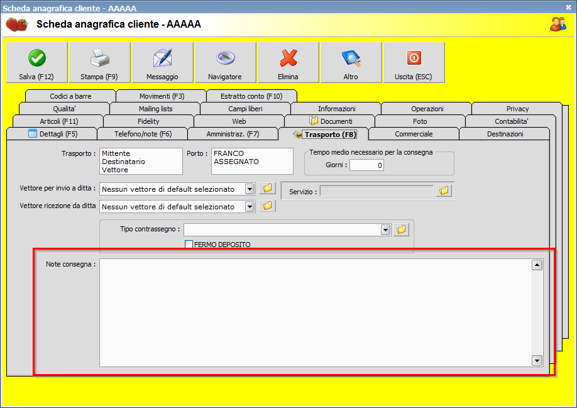
Task: Click Note consegna scrollbar up arrow
Action: click(x=537, y=265)
